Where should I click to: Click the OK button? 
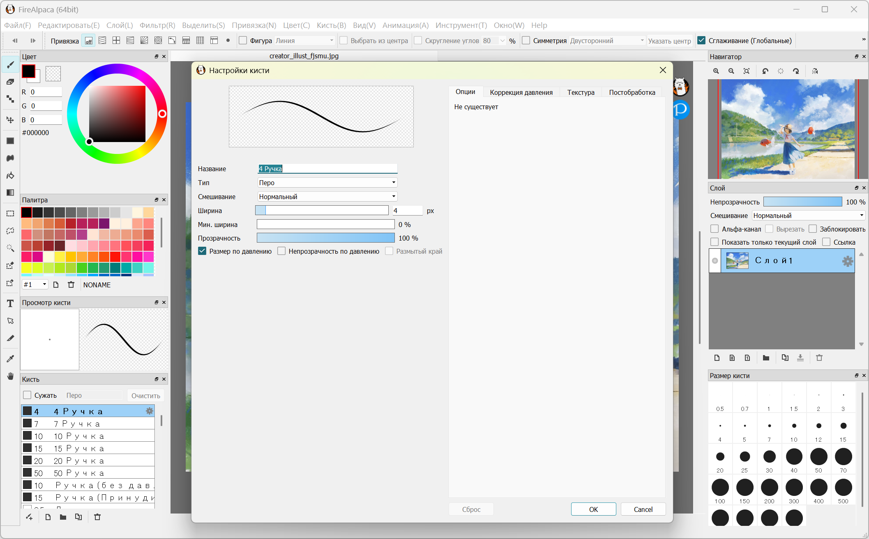pos(593,509)
